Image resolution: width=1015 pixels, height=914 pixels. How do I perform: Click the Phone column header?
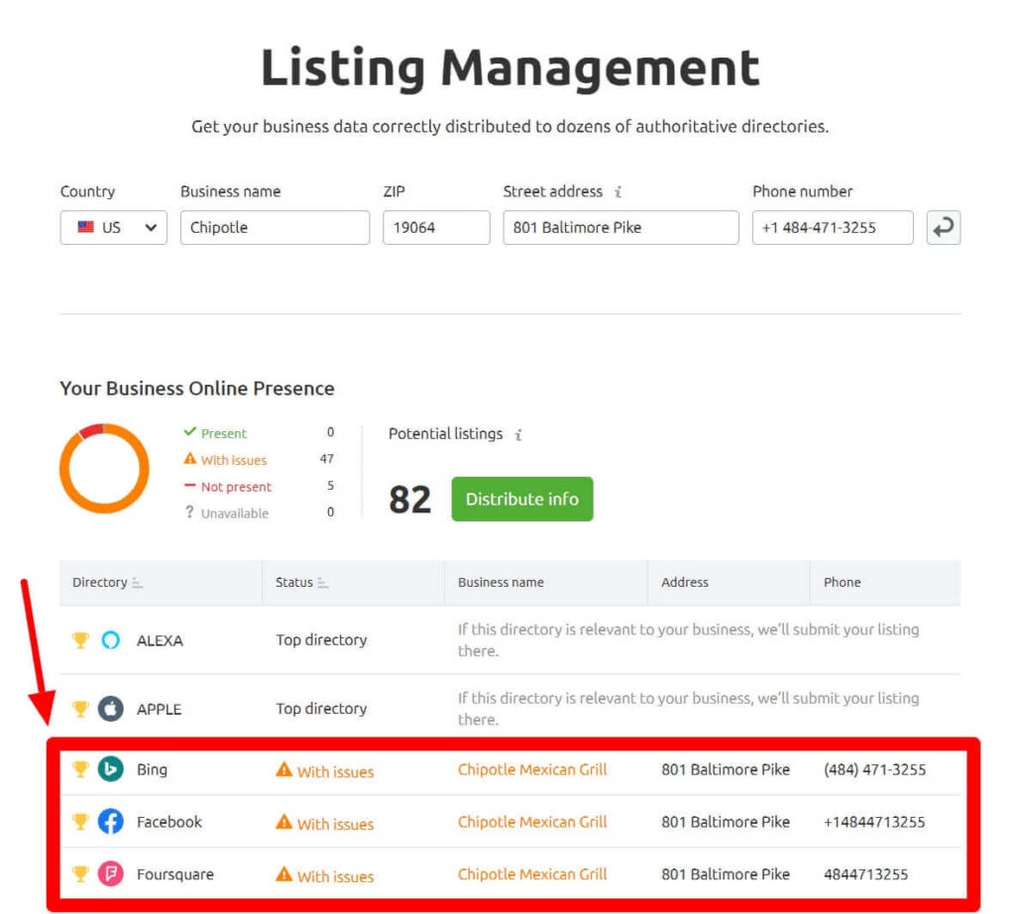click(x=842, y=582)
